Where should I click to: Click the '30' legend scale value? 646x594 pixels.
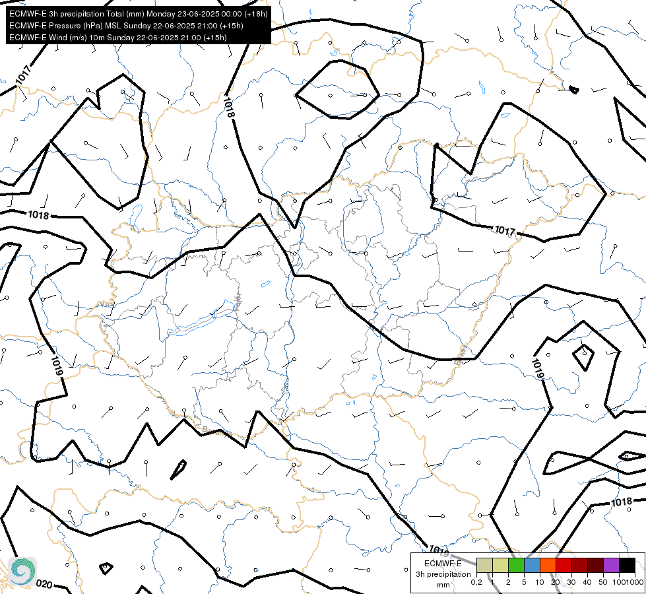571,582
